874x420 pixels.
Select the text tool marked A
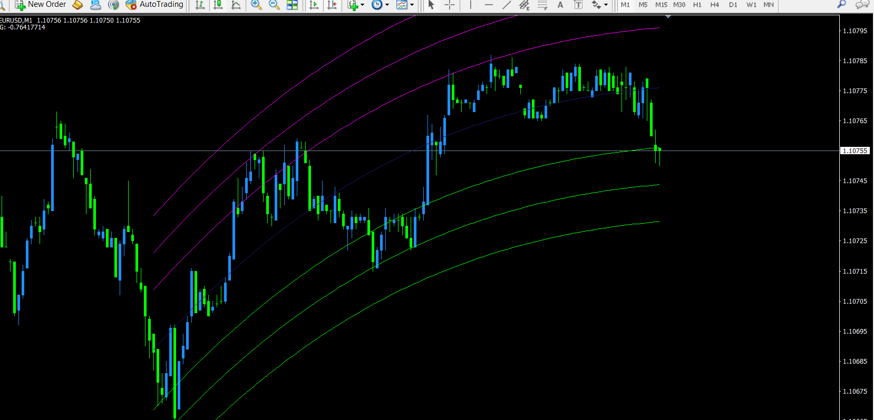coord(560,5)
